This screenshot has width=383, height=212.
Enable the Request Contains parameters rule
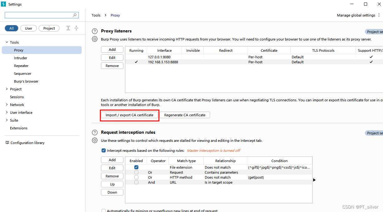136,172
